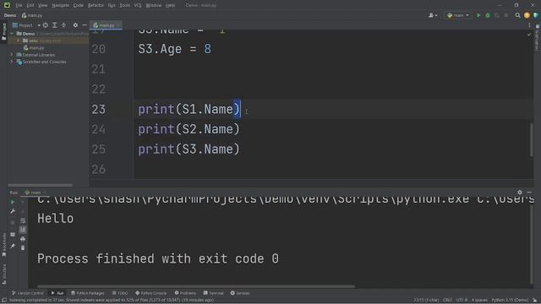Open editor tab options three-dot icon

pos(529,25)
